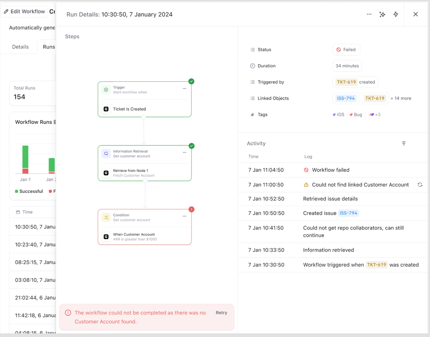This screenshot has height=337, width=430.
Task: Select the 11:42:18, 6 January run row
Action: tap(33, 315)
